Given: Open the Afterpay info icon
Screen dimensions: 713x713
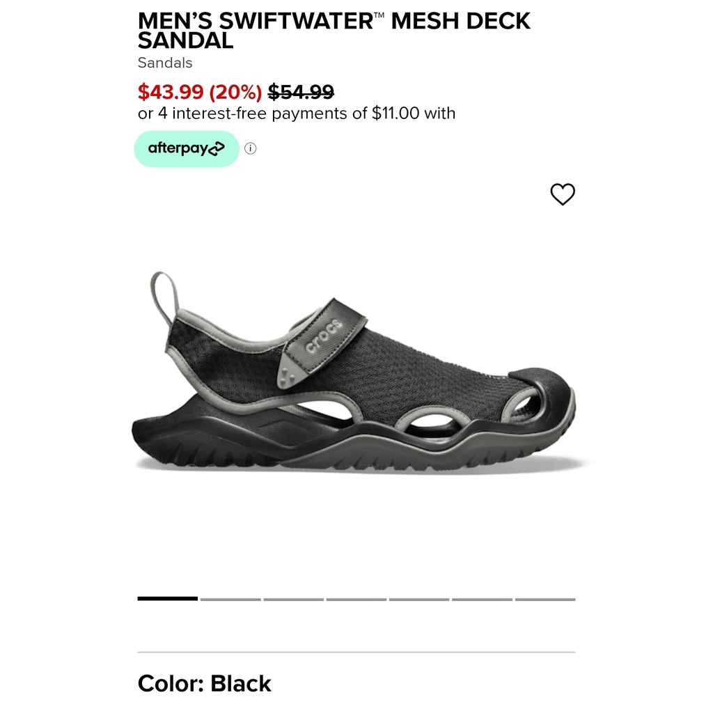Looking at the screenshot, I should pos(251,148).
